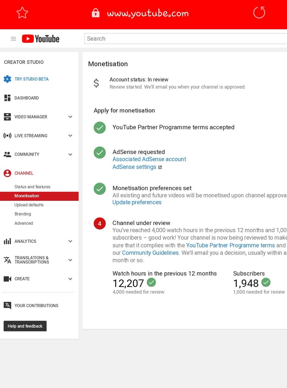Viewport: 287px width, 388px height.
Task: Tap the padlock security icon
Action: (95, 13)
